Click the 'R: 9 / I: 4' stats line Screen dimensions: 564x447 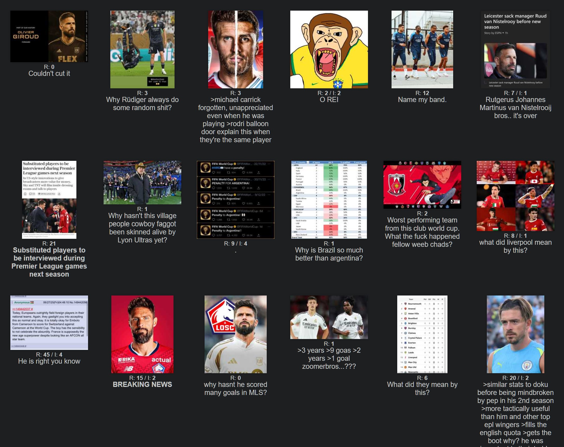point(235,243)
